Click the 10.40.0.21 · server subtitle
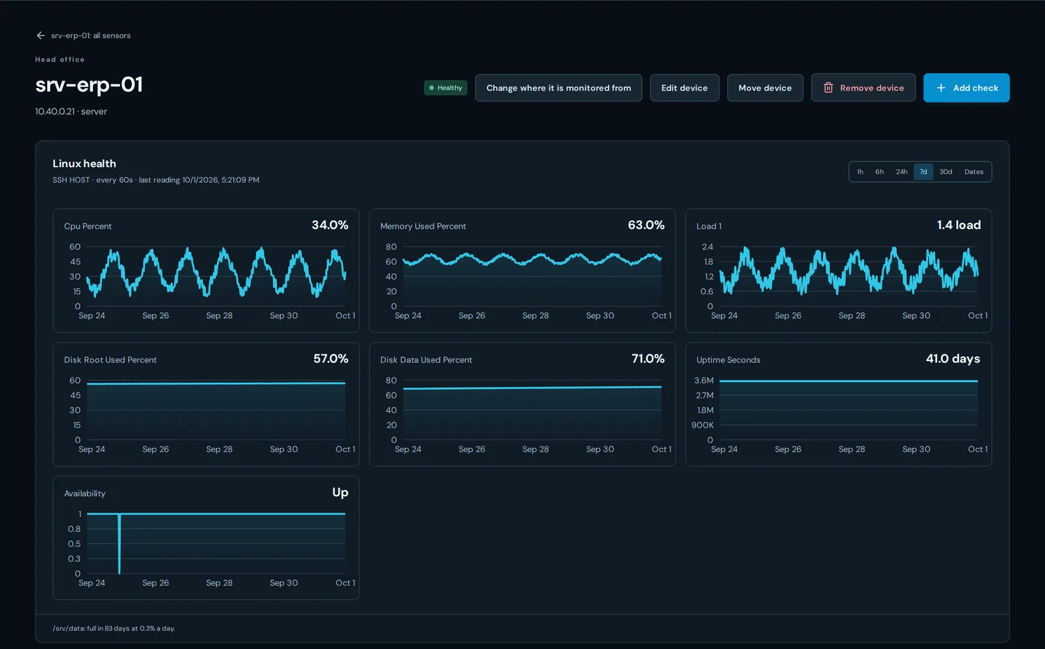The height and width of the screenshot is (649, 1045). (71, 112)
